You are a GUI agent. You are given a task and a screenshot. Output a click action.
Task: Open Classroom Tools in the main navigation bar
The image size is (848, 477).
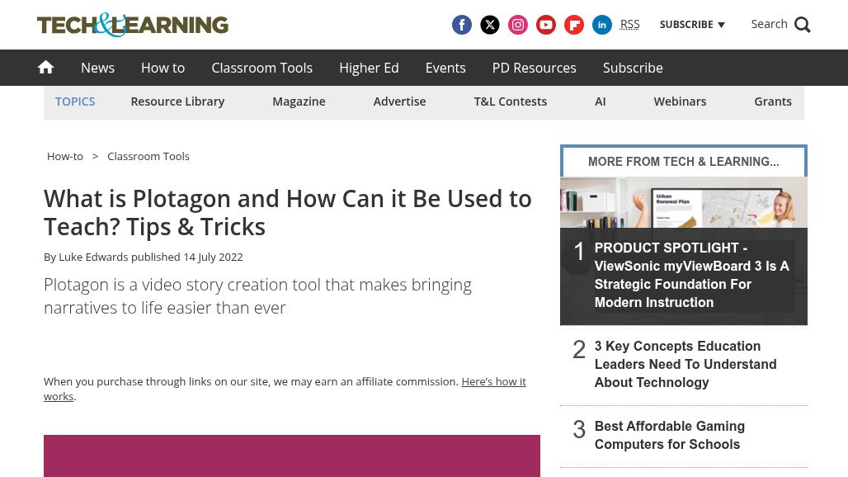pyautogui.click(x=261, y=68)
